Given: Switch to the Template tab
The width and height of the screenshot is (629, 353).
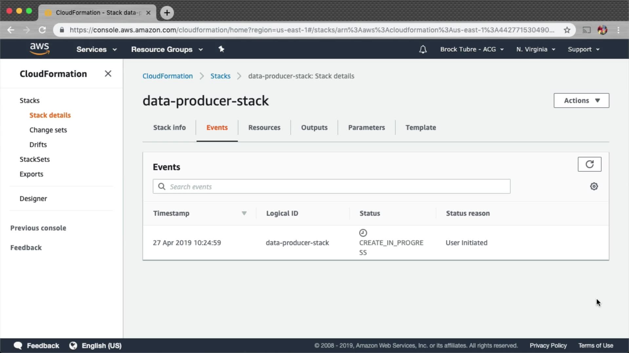Looking at the screenshot, I should click(x=421, y=127).
